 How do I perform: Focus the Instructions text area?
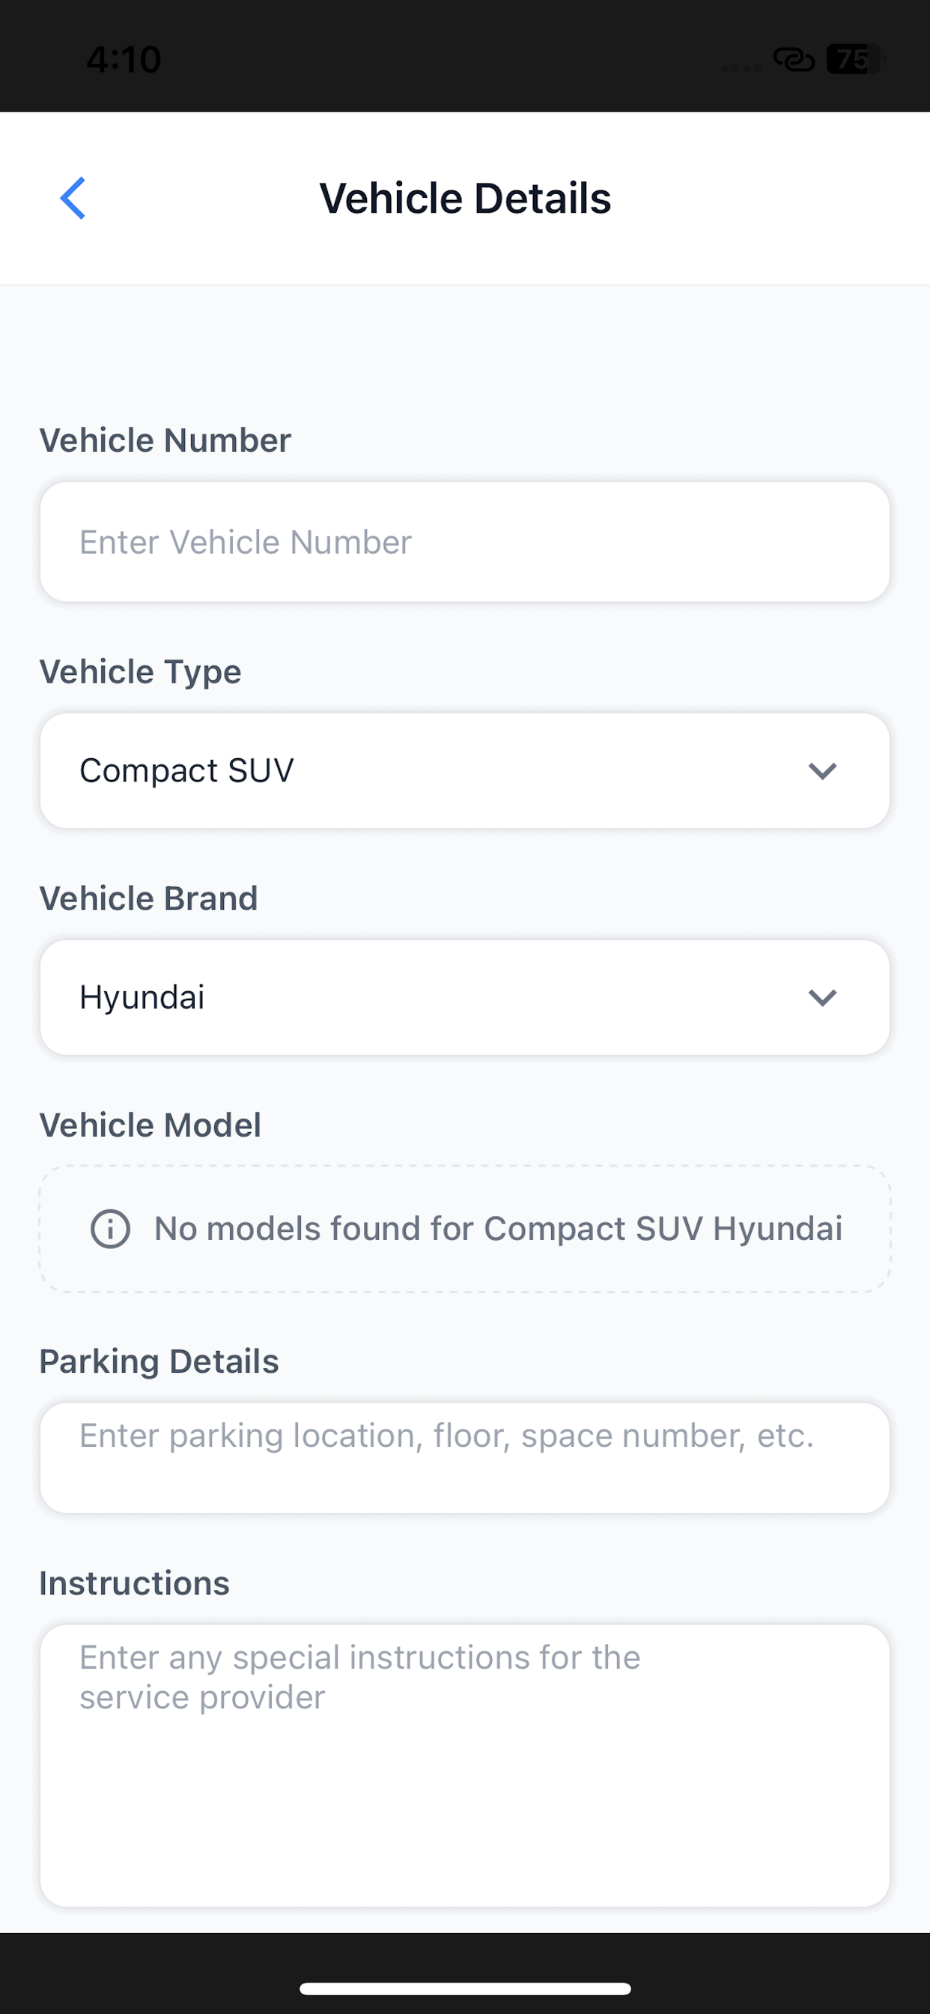pos(465,1766)
